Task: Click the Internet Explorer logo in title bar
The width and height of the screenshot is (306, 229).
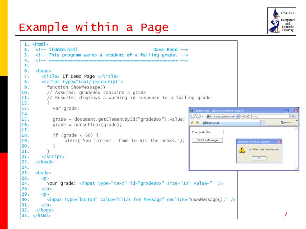Action: pyautogui.click(x=192, y=111)
